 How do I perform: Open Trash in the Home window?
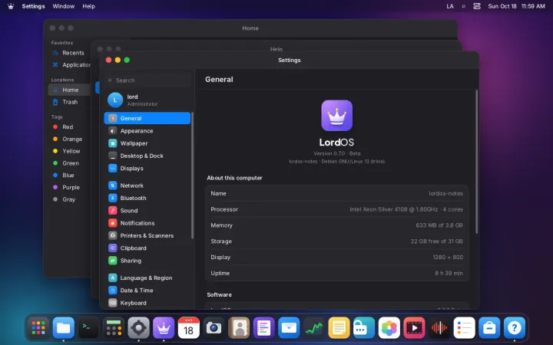69,102
